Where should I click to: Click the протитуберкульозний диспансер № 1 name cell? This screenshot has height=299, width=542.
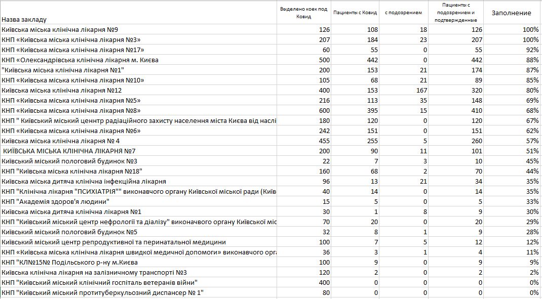point(102,293)
